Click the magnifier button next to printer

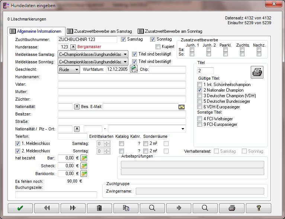pos(205,208)
